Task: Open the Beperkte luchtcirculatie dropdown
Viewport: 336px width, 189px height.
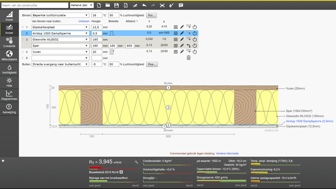Action: tap(60, 15)
